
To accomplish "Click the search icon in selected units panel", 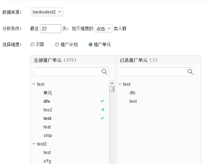I will (190, 72).
